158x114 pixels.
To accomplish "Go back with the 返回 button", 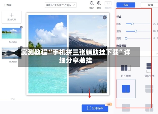I will pos(7,5).
